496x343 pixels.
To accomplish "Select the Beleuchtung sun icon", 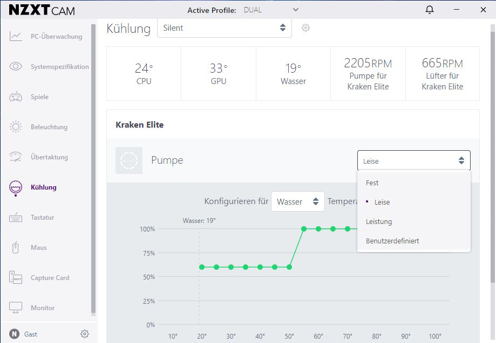I will tap(16, 127).
